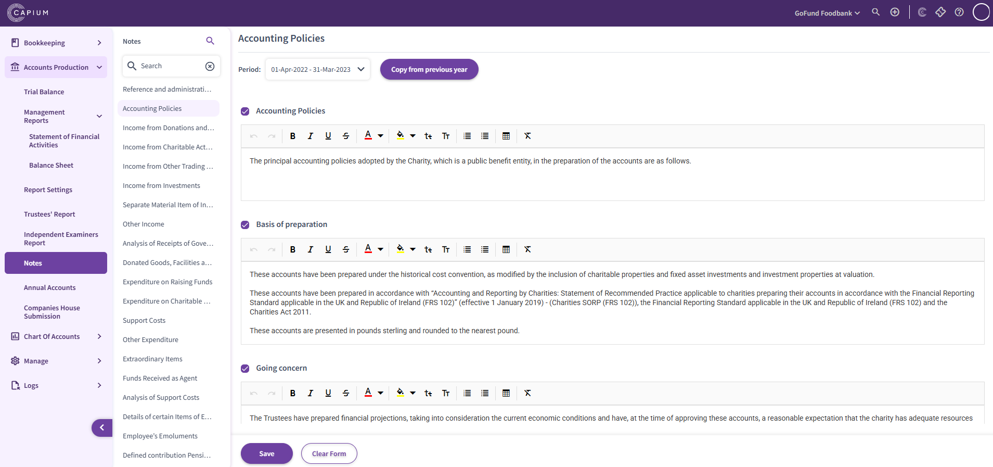The width and height of the screenshot is (993, 467).
Task: Uncheck the Going concern checkbox
Action: pos(245,369)
